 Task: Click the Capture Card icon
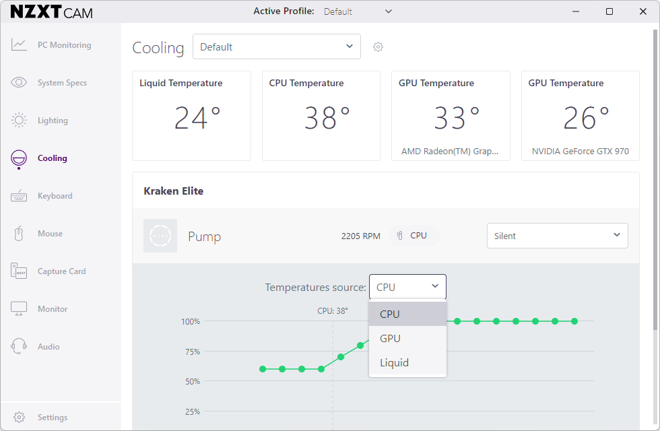pyautogui.click(x=19, y=271)
